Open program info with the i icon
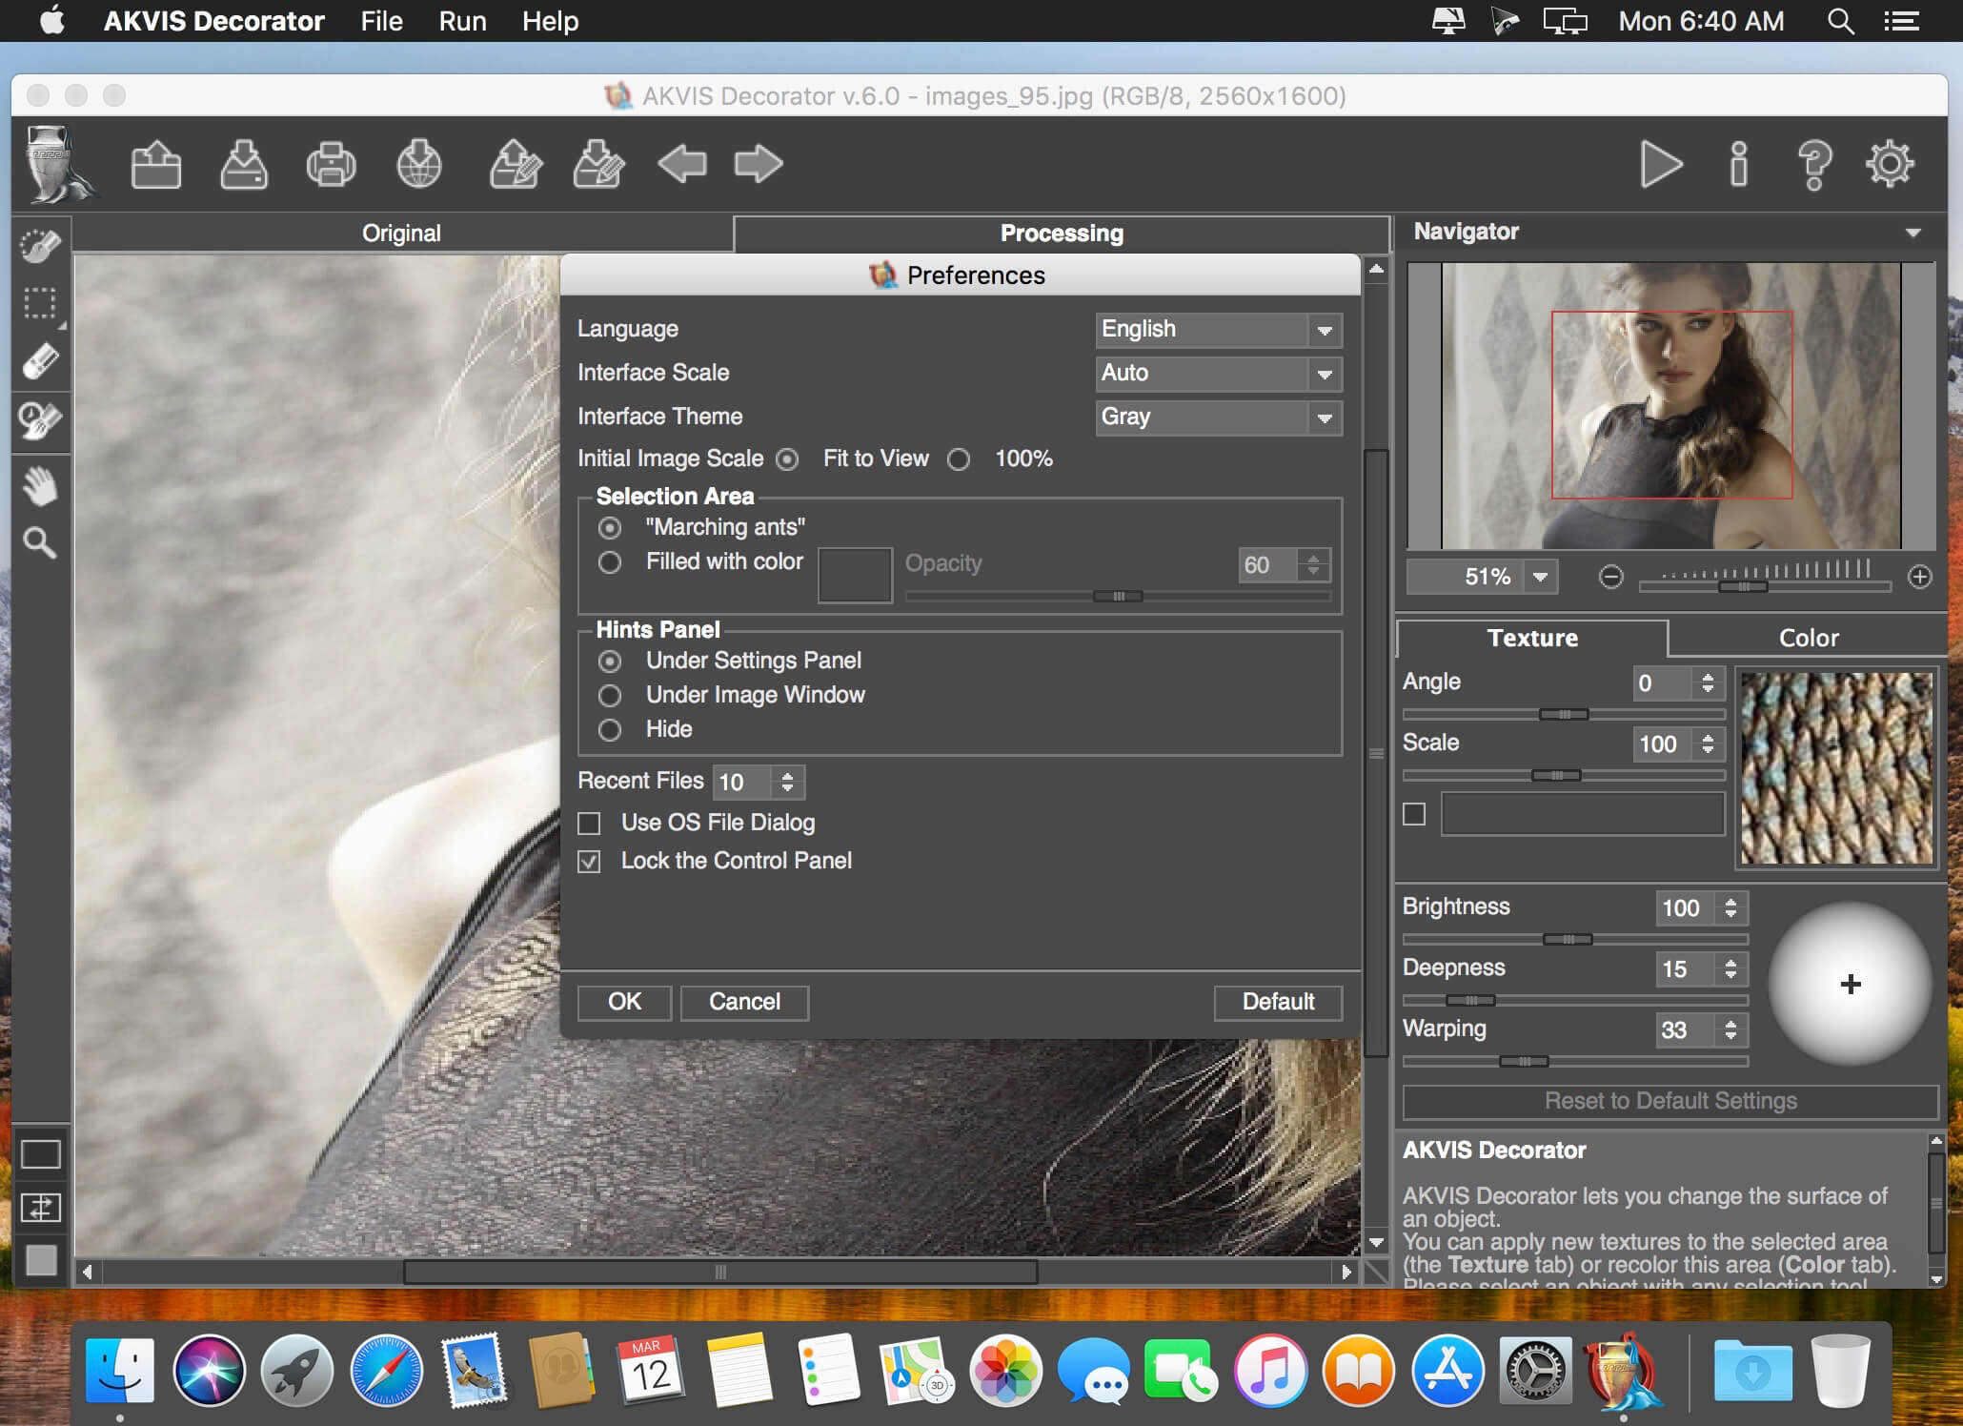The width and height of the screenshot is (1963, 1426). (1739, 164)
